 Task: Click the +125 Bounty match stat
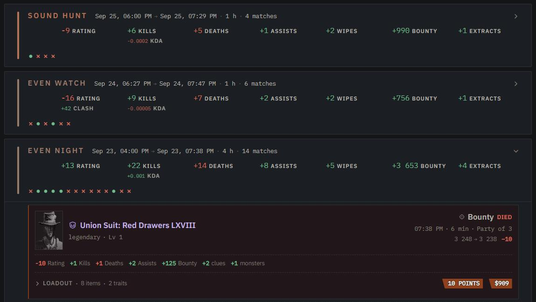[x=179, y=263]
